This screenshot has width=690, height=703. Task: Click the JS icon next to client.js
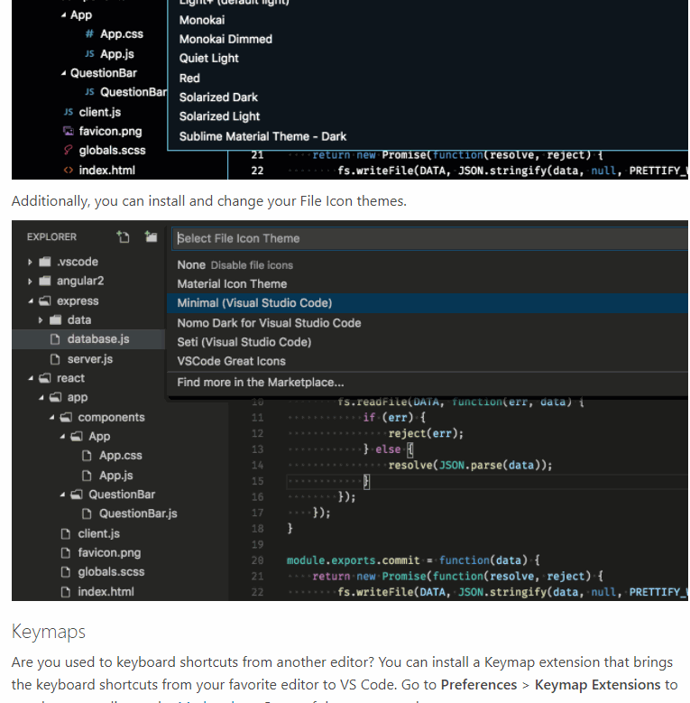[69, 112]
